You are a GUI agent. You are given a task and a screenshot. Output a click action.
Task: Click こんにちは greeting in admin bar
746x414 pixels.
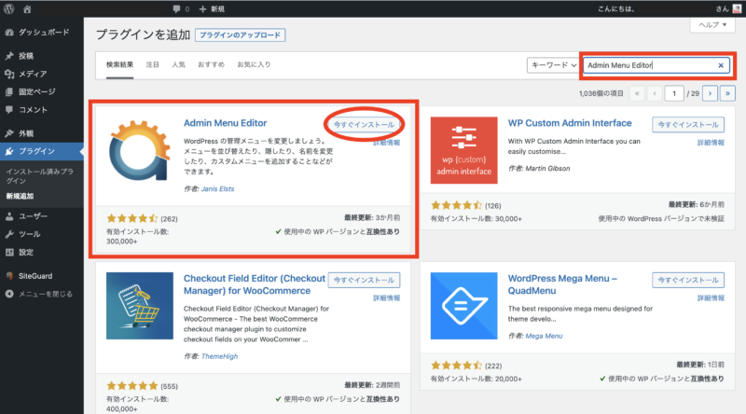(x=615, y=9)
